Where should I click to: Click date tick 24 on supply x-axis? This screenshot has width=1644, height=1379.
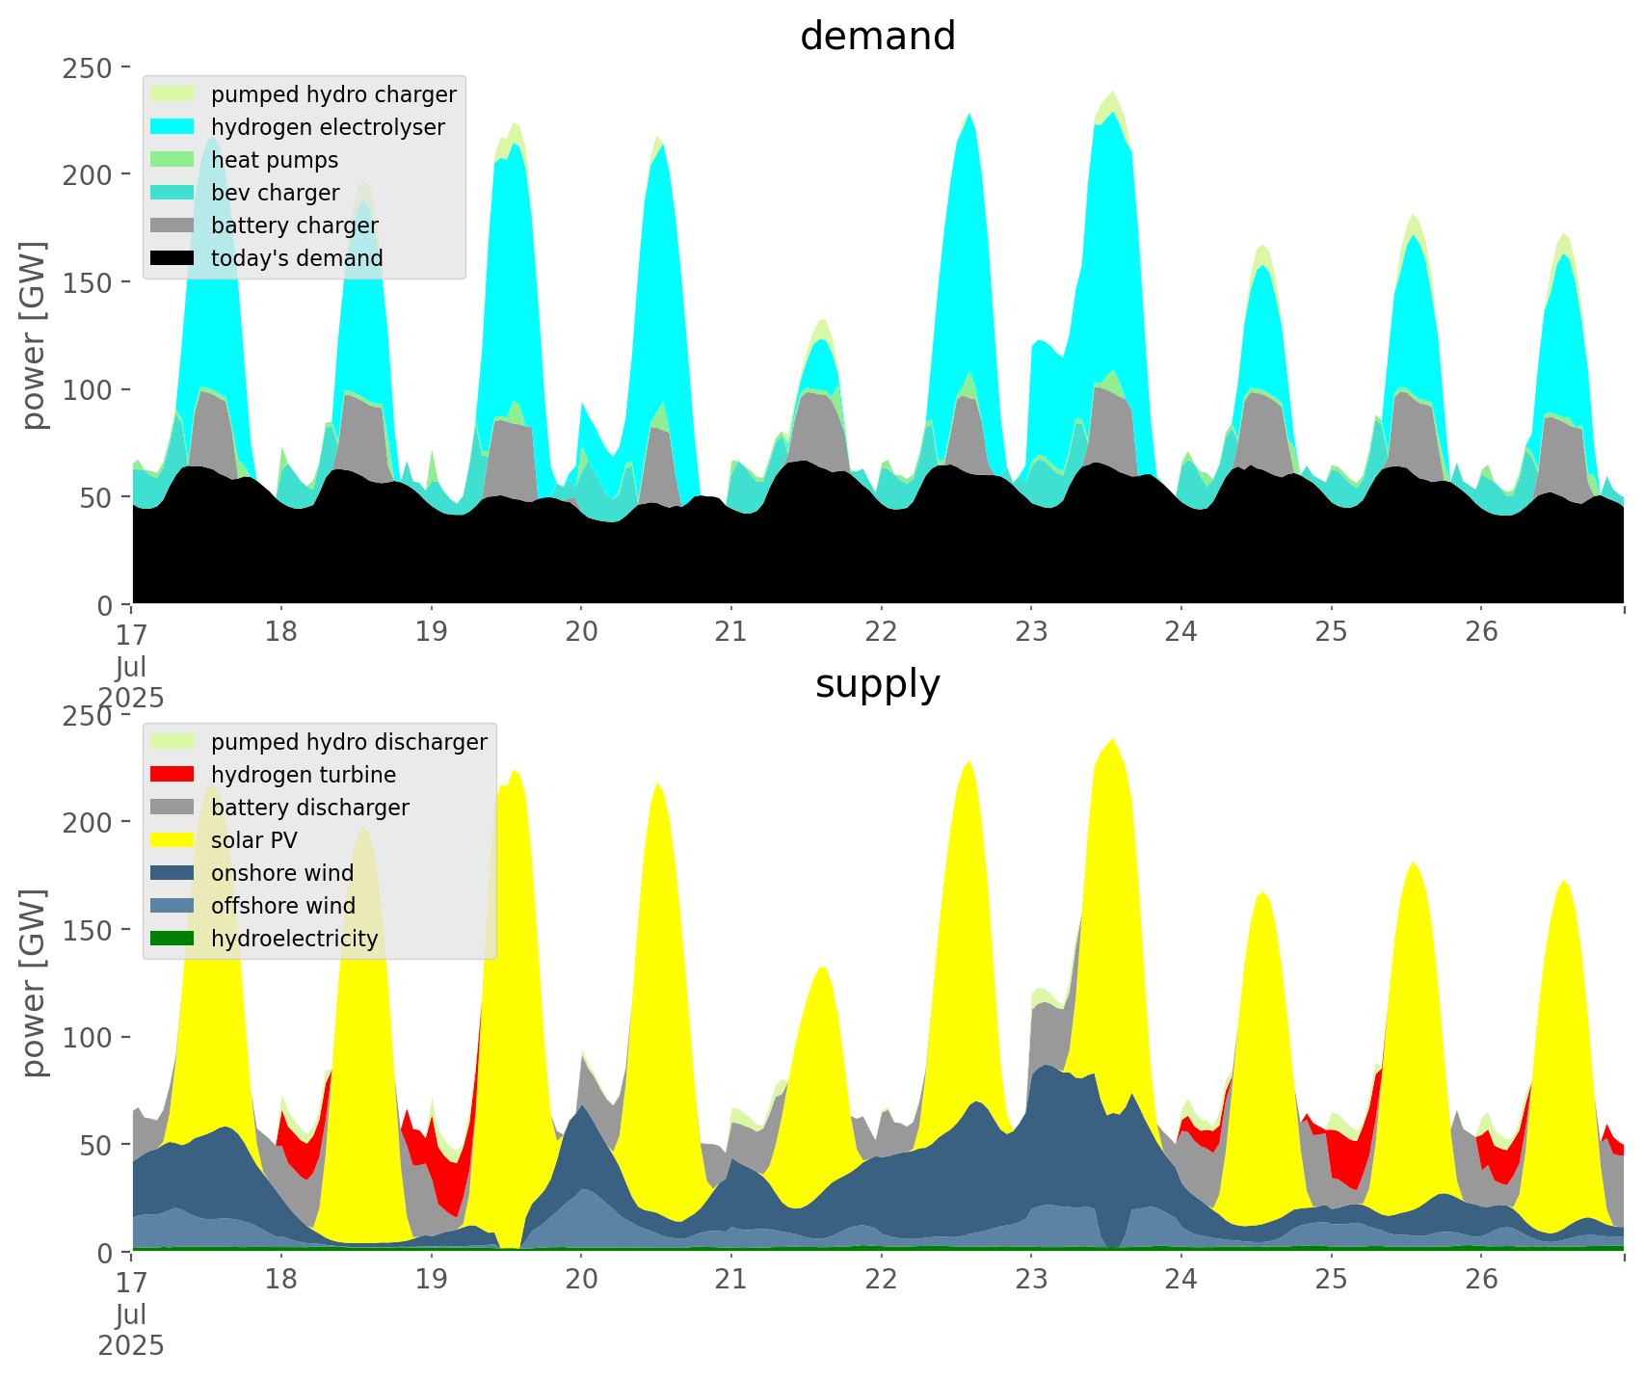[1180, 1280]
